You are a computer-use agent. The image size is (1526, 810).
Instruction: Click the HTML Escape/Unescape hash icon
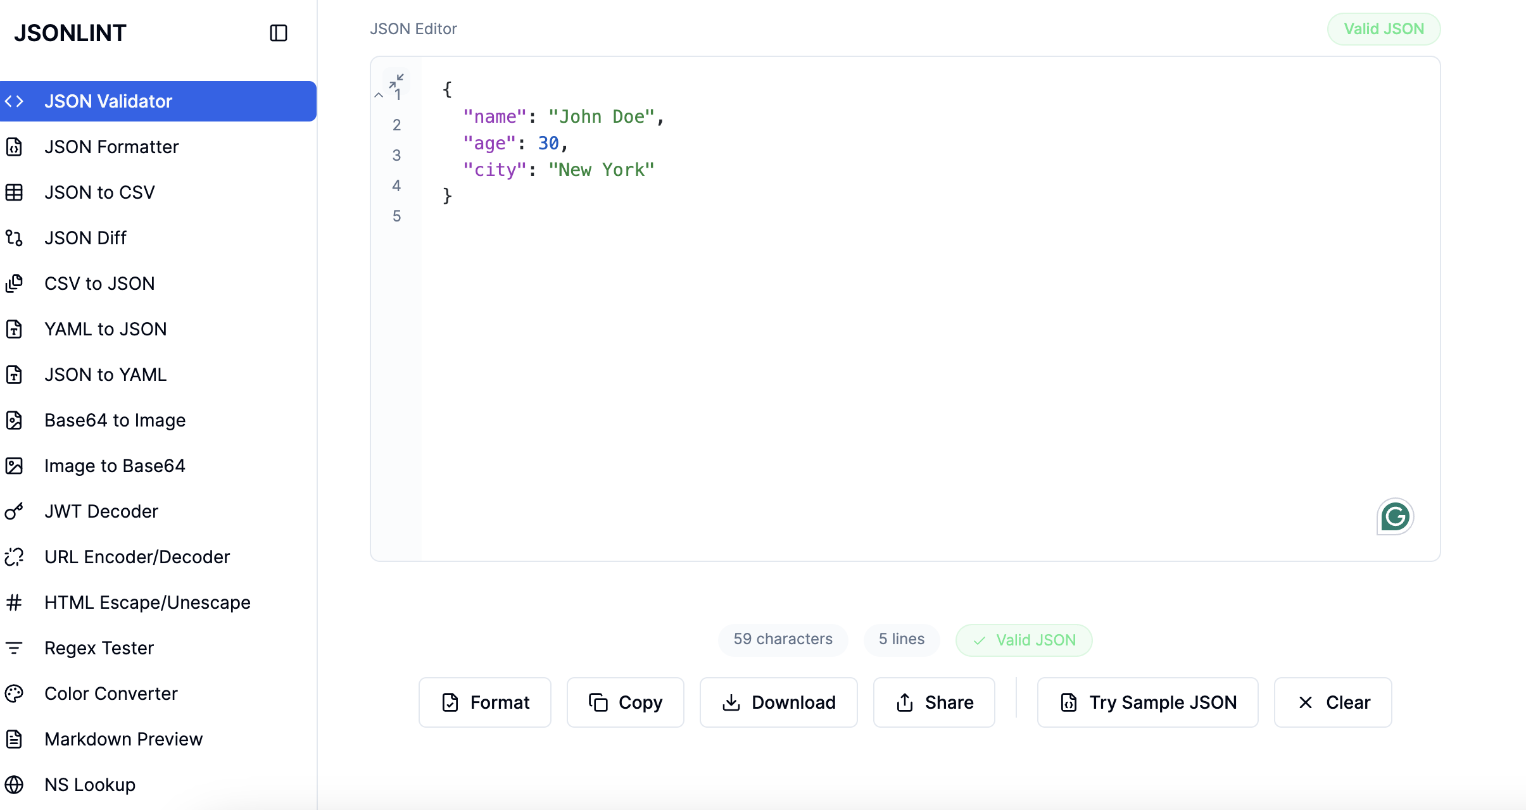click(x=15, y=602)
